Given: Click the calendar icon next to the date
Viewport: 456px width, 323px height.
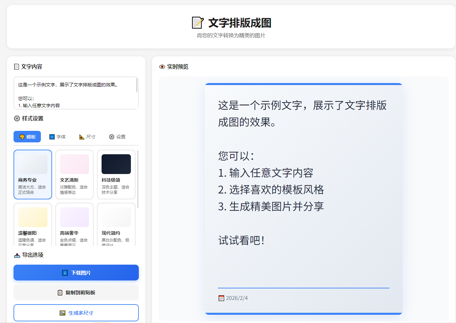Looking at the screenshot, I should 221,298.
